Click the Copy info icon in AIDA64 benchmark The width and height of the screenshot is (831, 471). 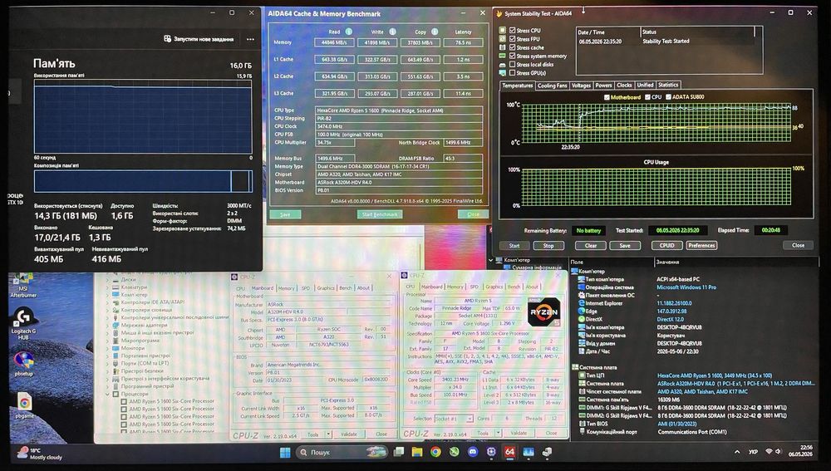click(x=435, y=32)
